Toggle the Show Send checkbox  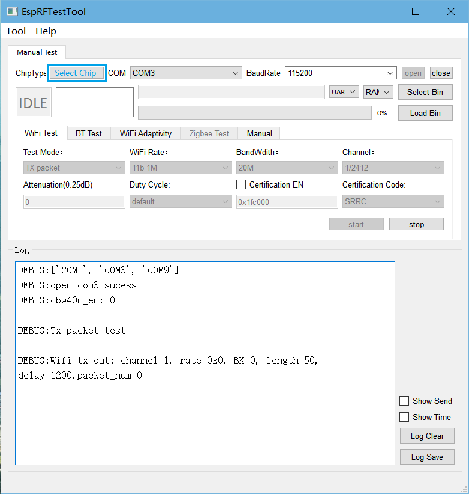pyautogui.click(x=404, y=401)
